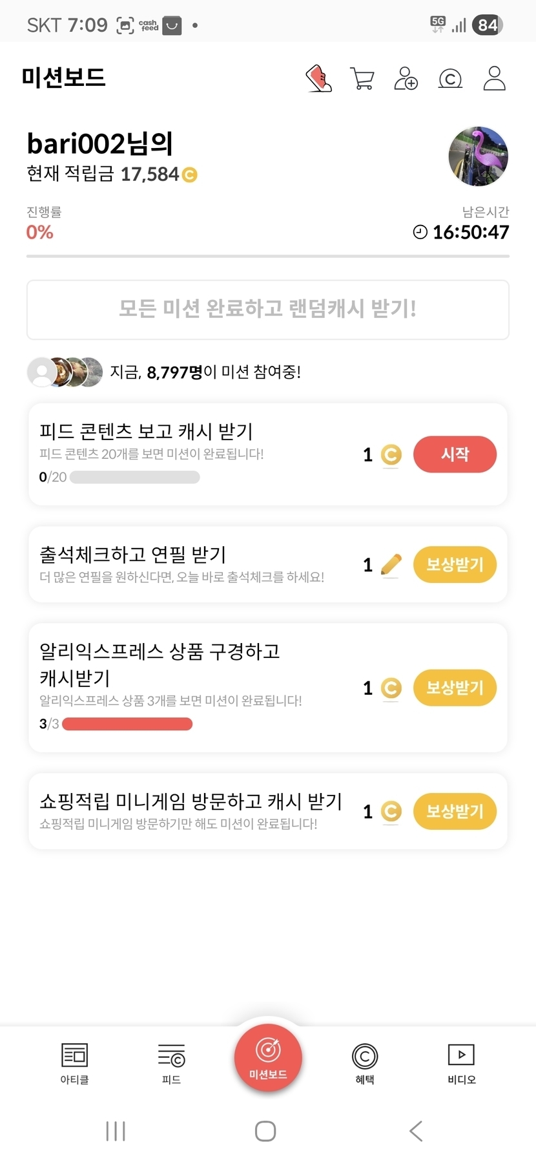Switch to the 피드 tab
This screenshot has height=1162, width=536.
[x=171, y=1063]
